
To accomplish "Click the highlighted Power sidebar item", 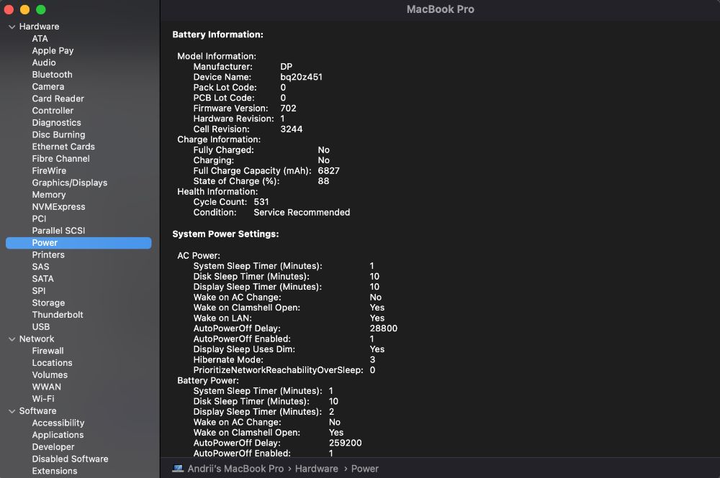I will [x=78, y=243].
